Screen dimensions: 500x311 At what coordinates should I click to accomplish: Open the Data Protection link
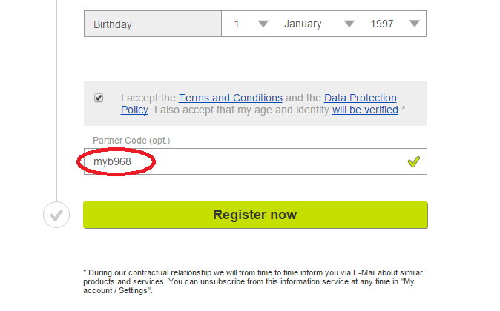[x=361, y=98]
